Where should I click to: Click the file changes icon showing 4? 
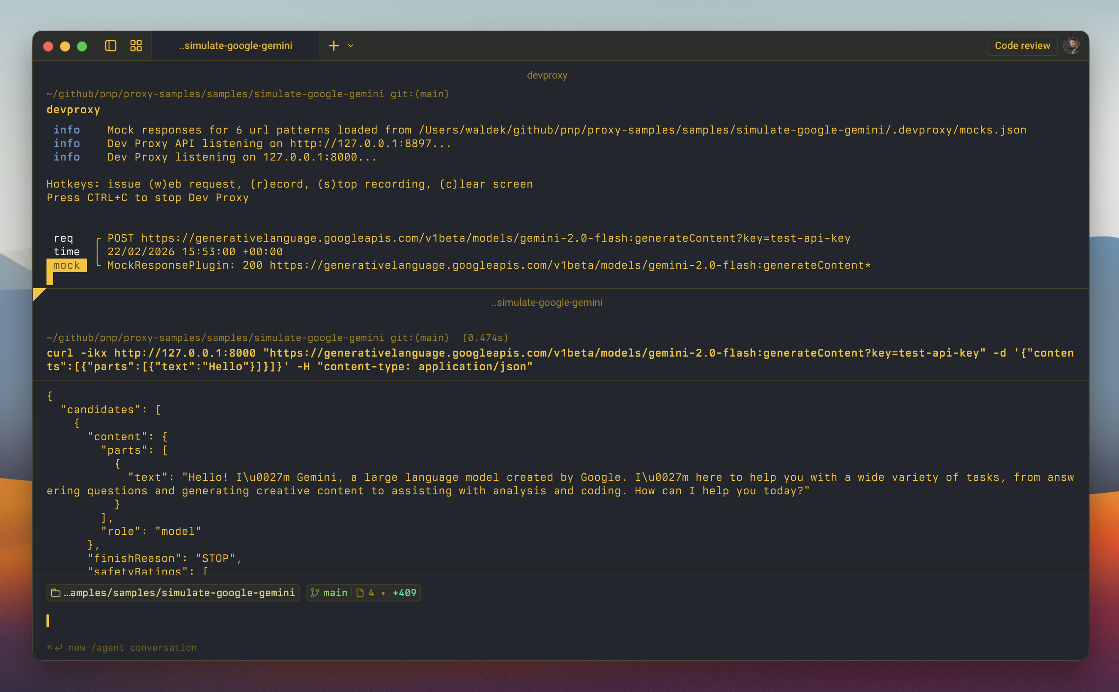point(360,593)
